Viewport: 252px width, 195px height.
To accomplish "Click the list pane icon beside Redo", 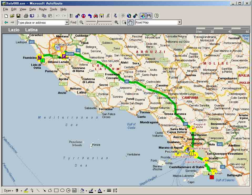I will coord(71,16).
